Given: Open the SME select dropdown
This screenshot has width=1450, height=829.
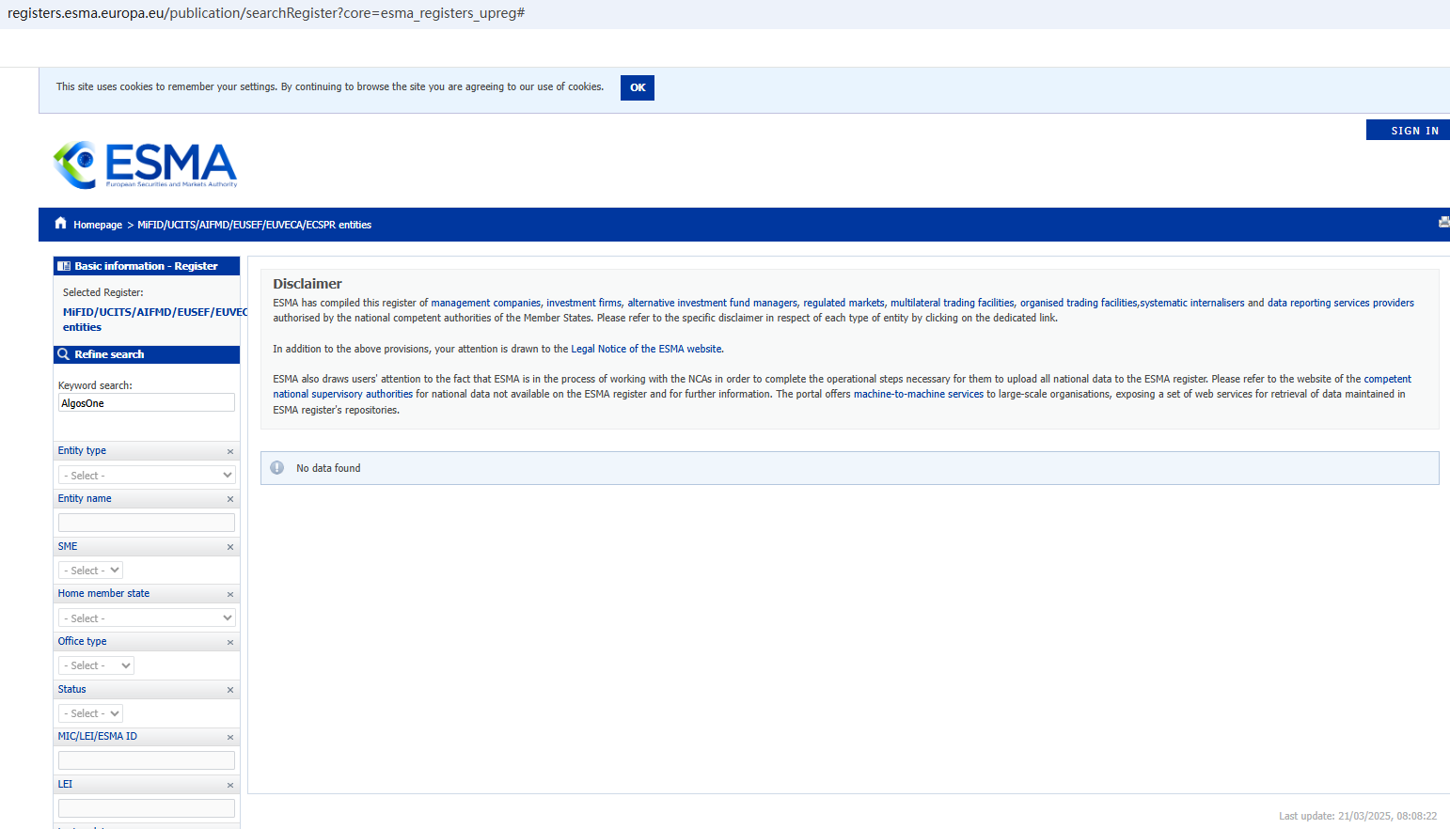Looking at the screenshot, I should pyautogui.click(x=90, y=571).
